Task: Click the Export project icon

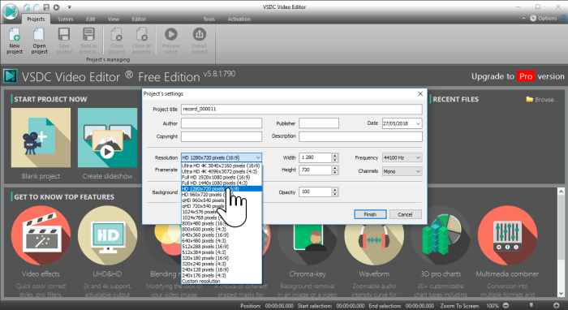Action: 200,34
